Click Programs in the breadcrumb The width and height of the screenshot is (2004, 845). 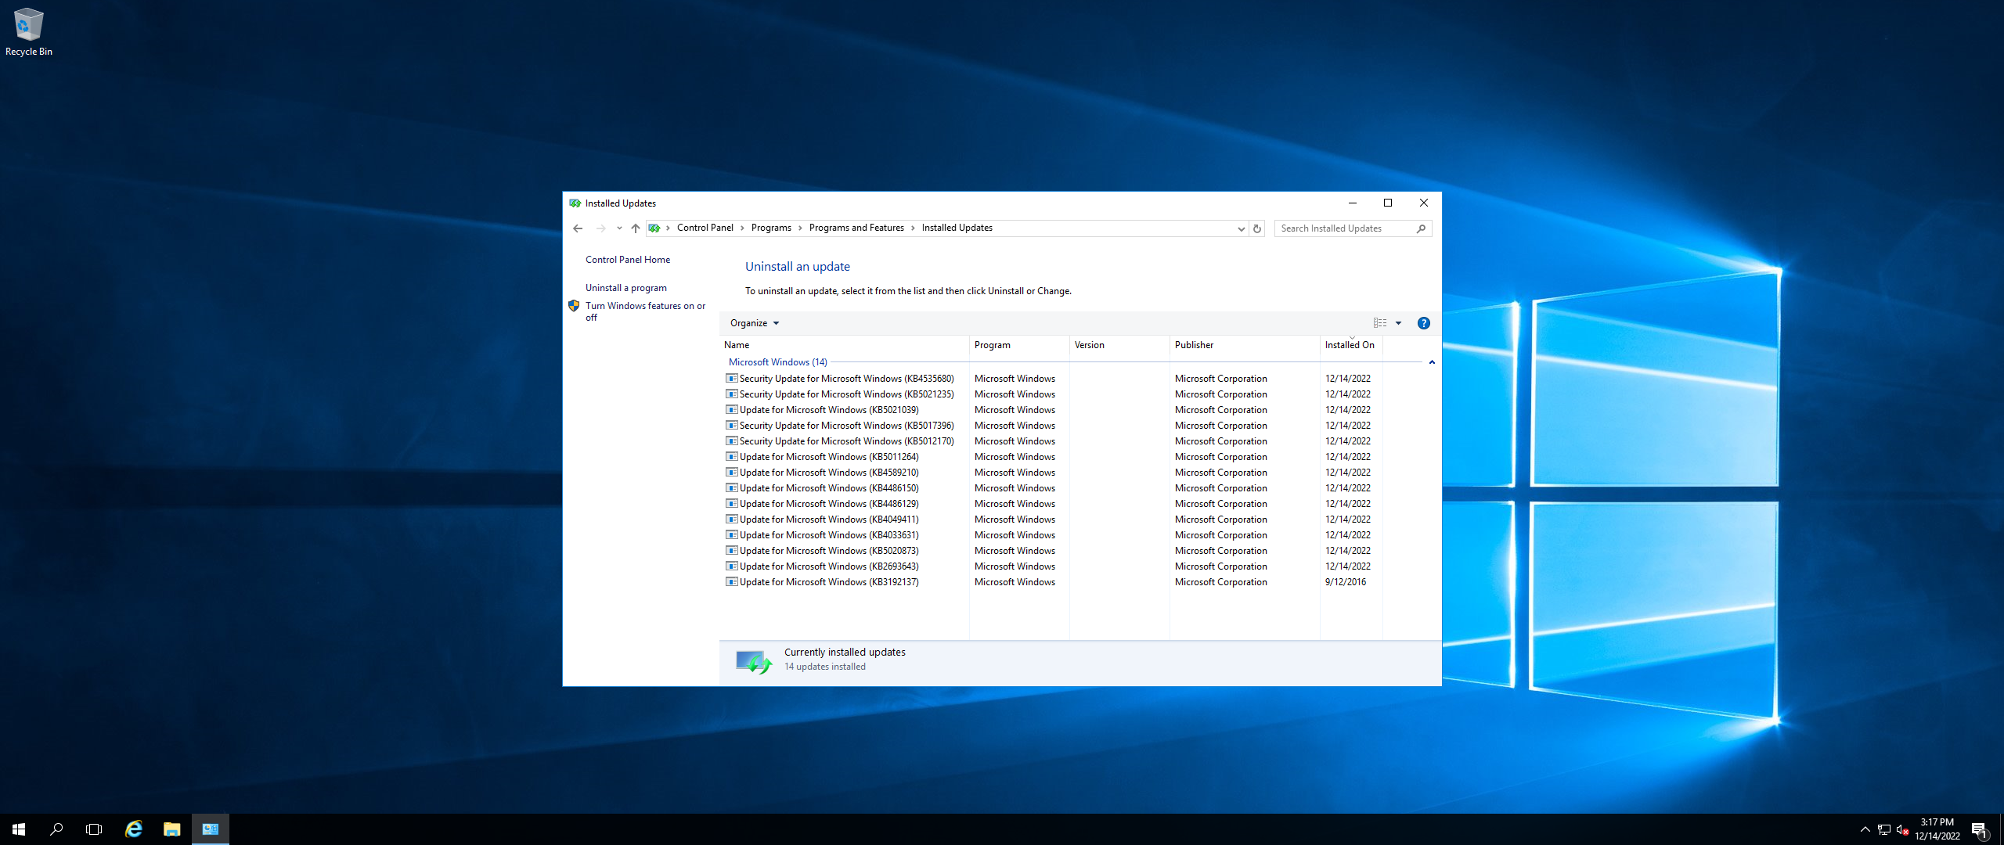click(x=771, y=228)
